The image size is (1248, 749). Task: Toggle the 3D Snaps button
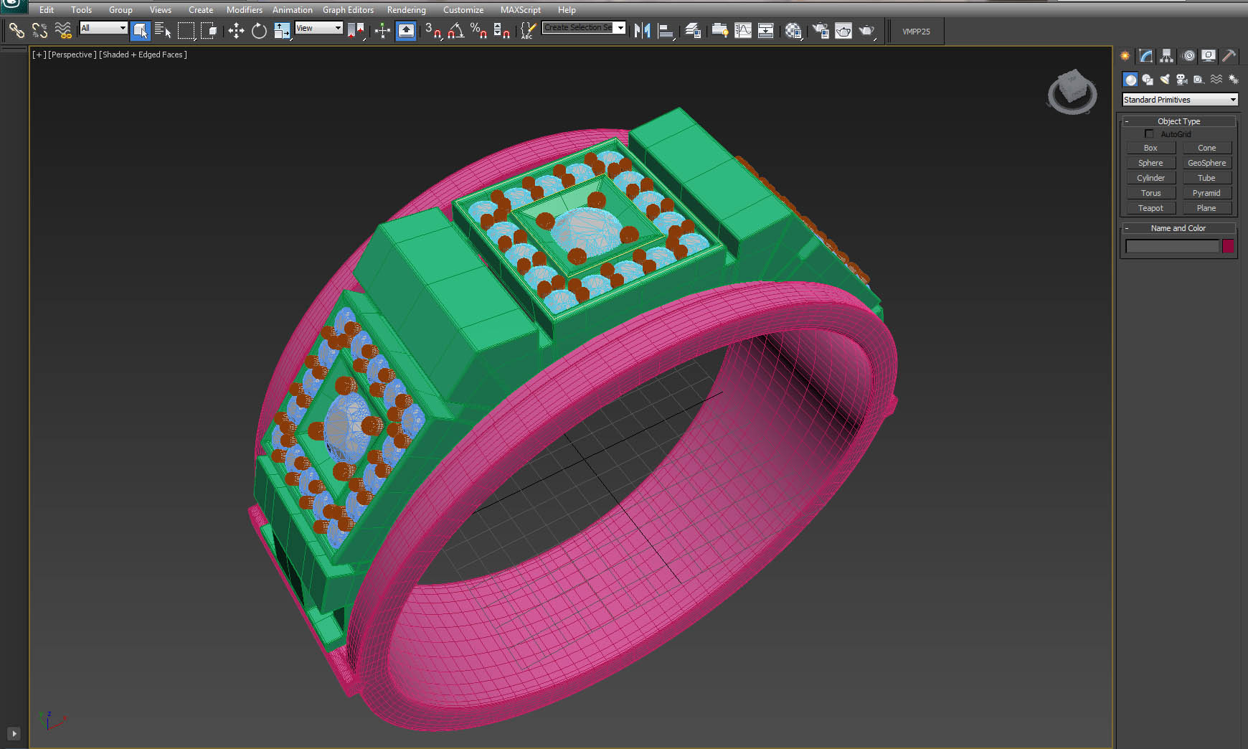pos(432,30)
